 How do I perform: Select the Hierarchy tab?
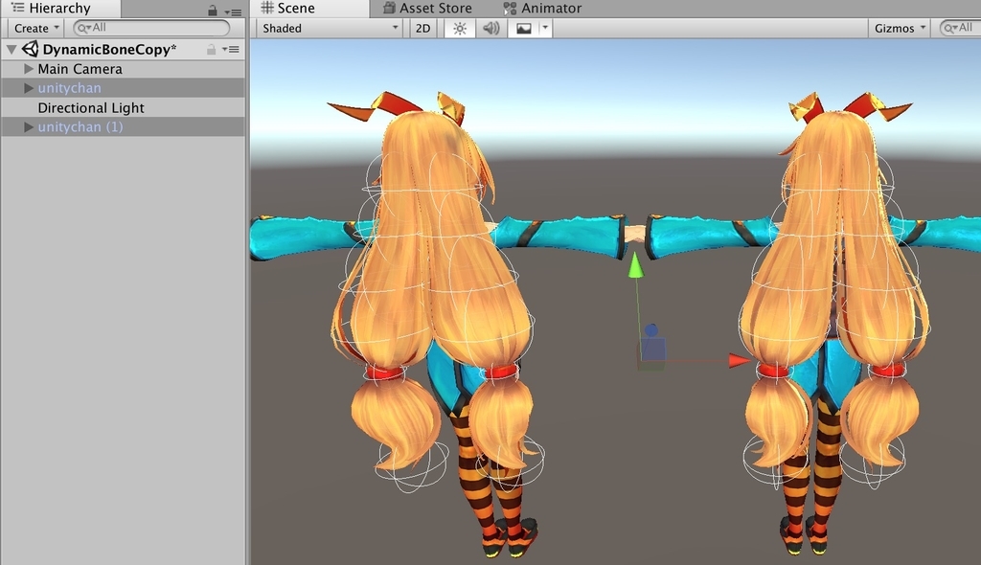pos(60,8)
